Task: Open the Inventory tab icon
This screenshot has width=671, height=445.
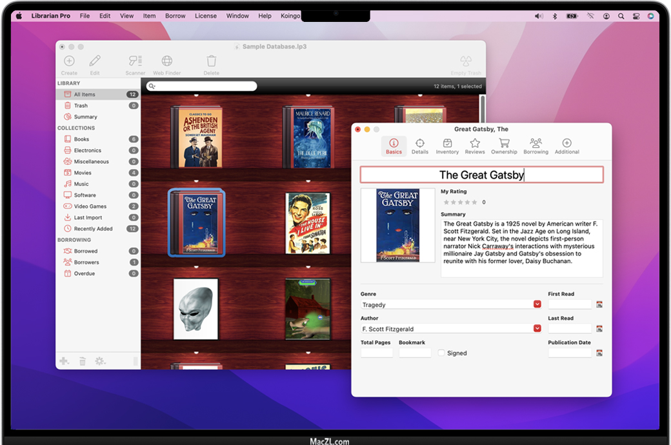Action: pos(447,143)
